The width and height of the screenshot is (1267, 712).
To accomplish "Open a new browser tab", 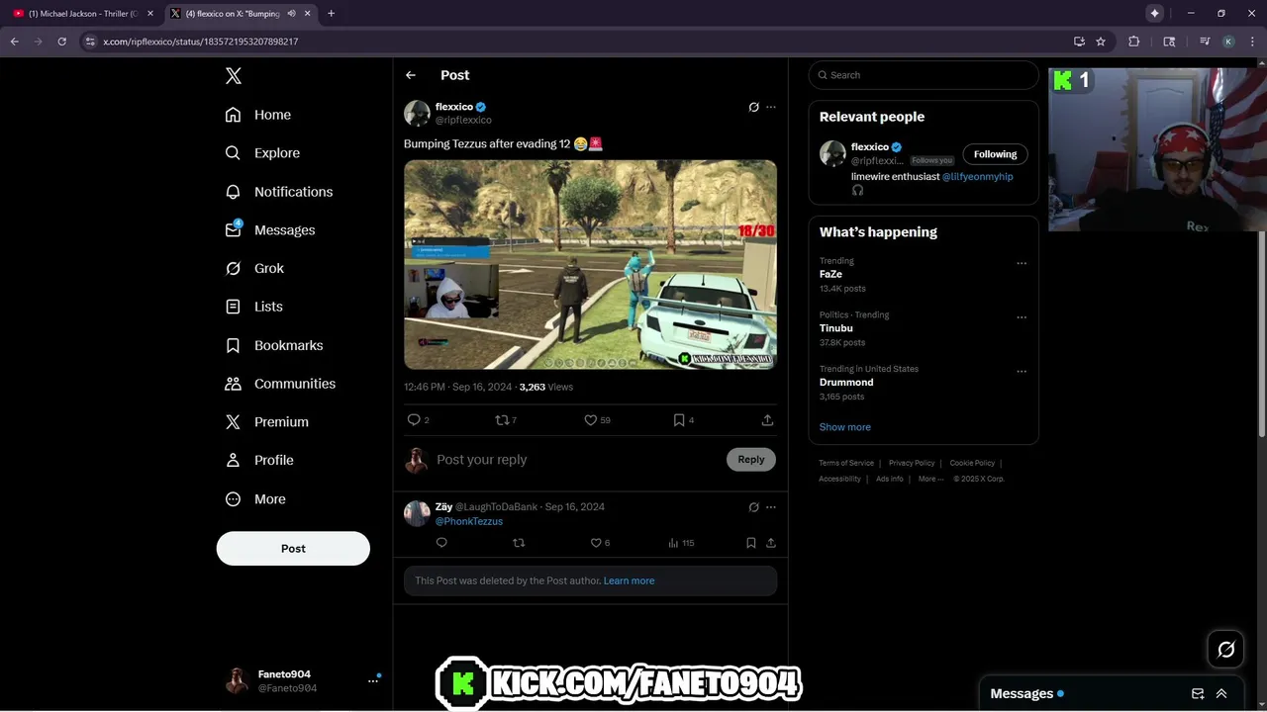I will click(331, 14).
